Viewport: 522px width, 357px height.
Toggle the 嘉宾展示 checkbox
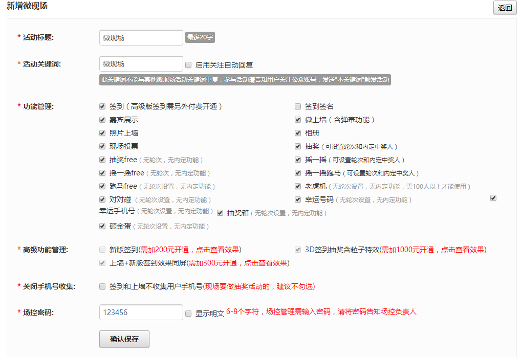pyautogui.click(x=102, y=120)
